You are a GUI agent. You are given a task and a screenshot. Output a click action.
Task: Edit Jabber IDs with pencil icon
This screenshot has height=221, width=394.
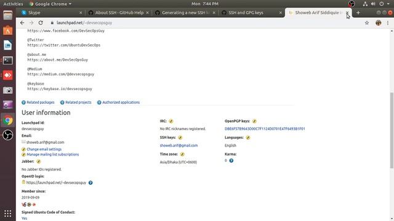38,161
